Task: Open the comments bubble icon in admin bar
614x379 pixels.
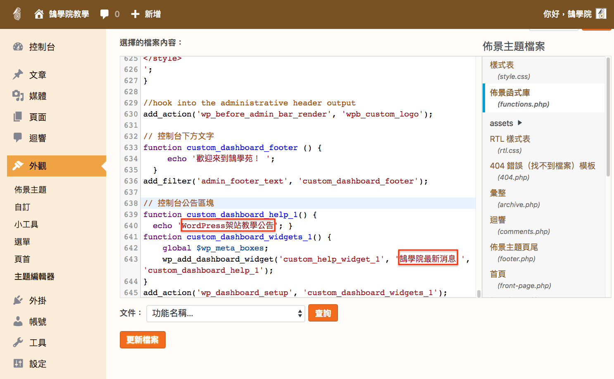Action: [105, 14]
